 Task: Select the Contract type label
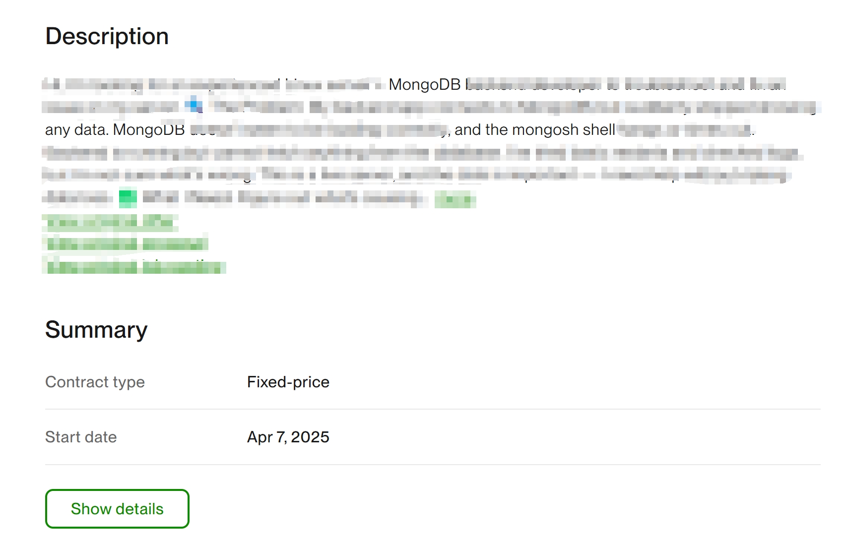tap(95, 382)
